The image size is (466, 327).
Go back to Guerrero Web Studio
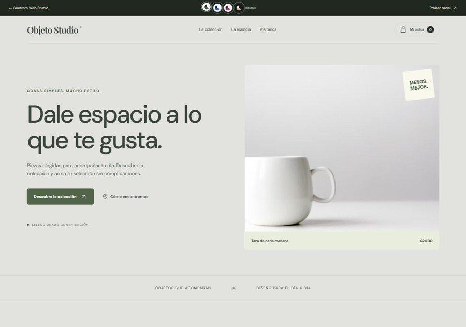[x=28, y=8]
